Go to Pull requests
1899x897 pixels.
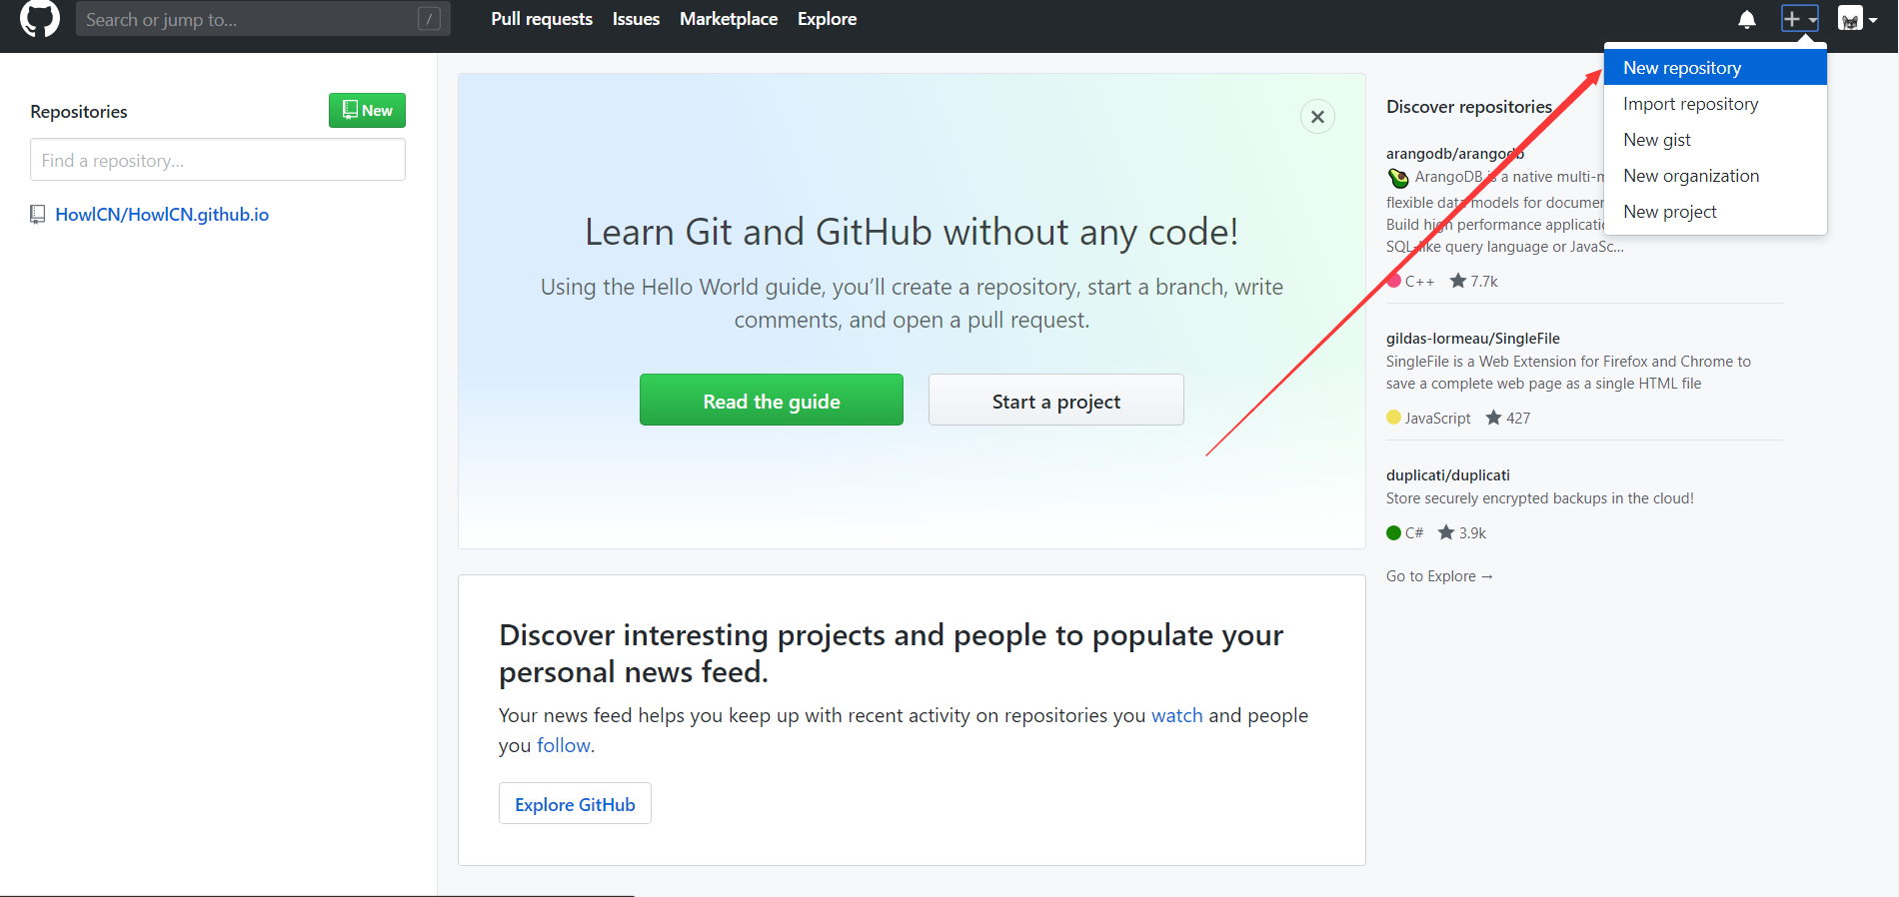[542, 19]
